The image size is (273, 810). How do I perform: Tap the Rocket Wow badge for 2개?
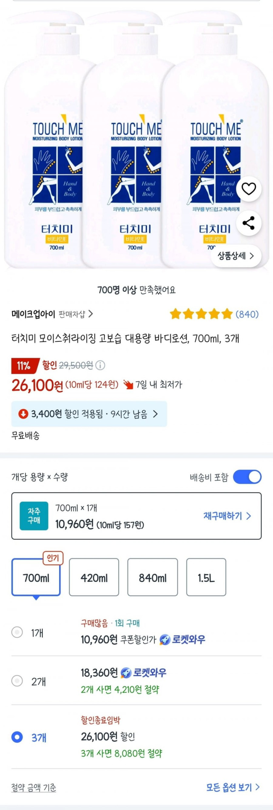pyautogui.click(x=144, y=673)
